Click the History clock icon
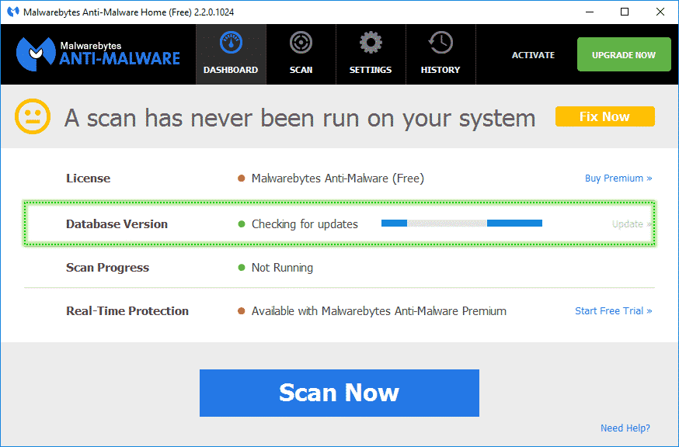Image resolution: width=679 pixels, height=447 pixels. point(440,43)
